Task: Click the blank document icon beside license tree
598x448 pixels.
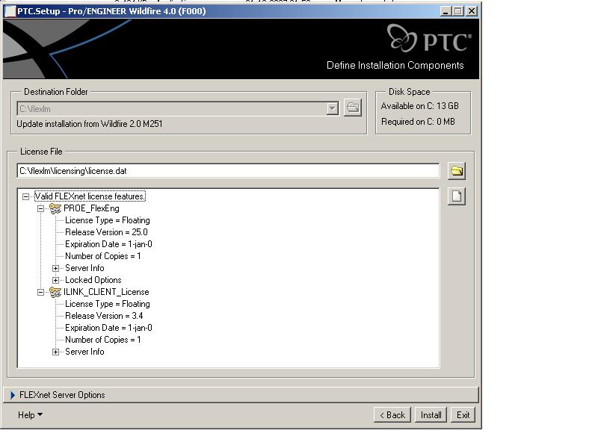Action: [457, 196]
